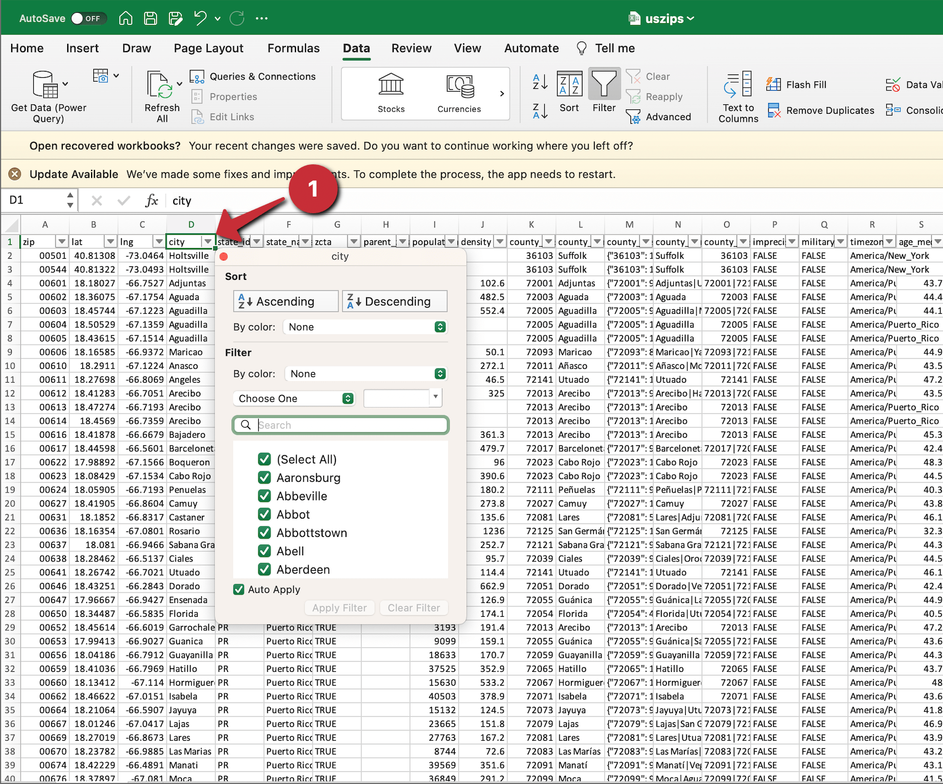Toggle AutoSave off switch
The width and height of the screenshot is (943, 784).
(89, 18)
